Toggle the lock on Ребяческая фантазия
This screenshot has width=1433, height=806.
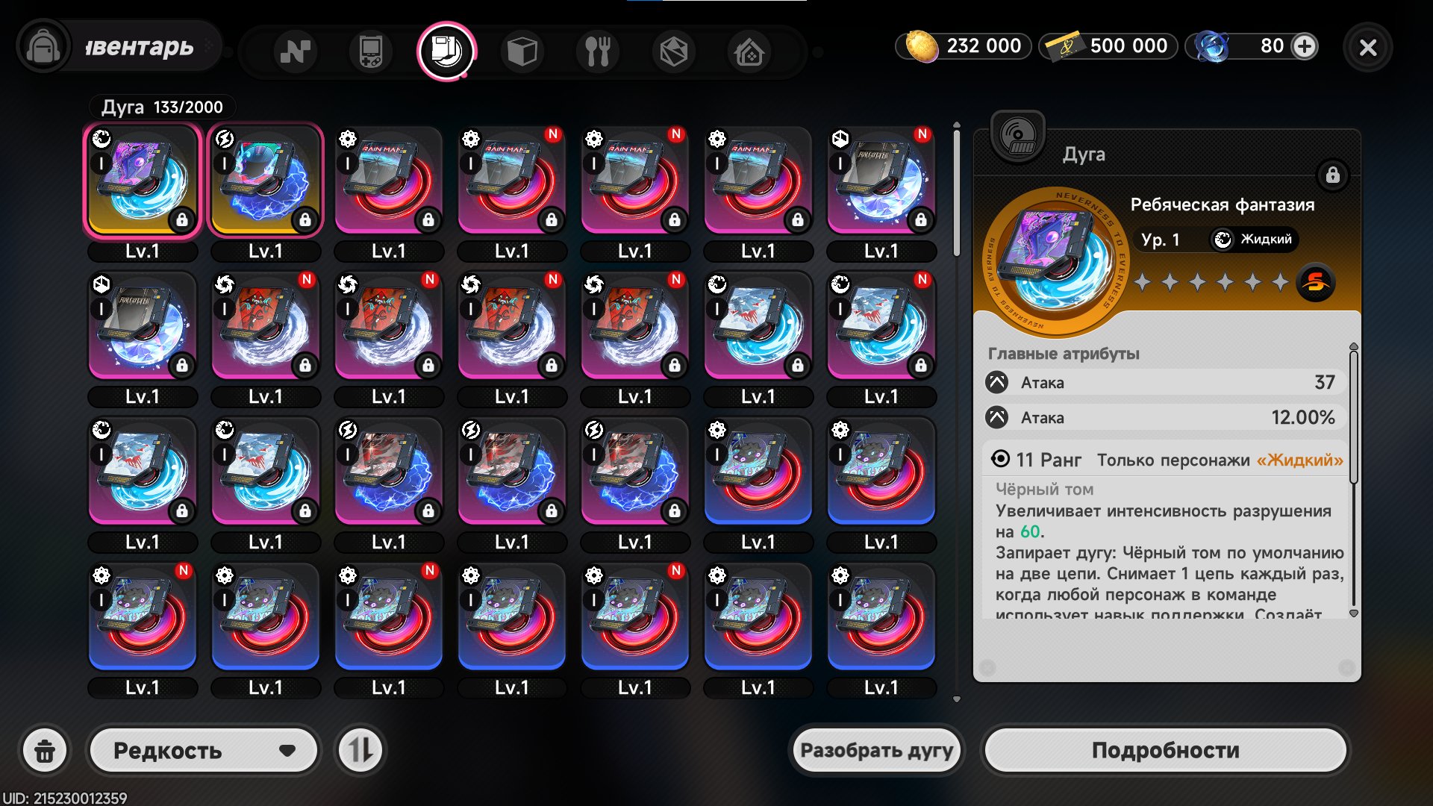coord(1332,175)
